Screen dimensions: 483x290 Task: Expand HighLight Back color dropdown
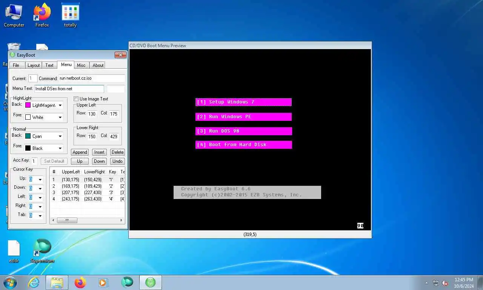coord(60,105)
